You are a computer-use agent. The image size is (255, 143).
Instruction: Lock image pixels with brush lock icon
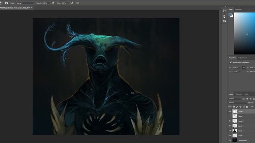click(237, 107)
